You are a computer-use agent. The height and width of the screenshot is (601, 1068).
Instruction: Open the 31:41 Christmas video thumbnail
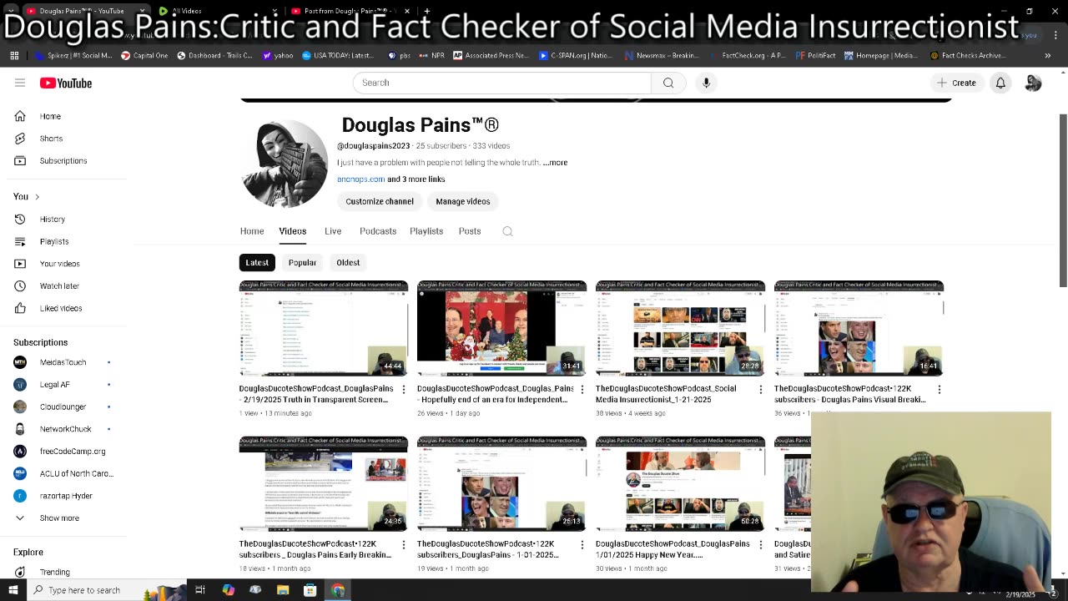click(x=501, y=328)
